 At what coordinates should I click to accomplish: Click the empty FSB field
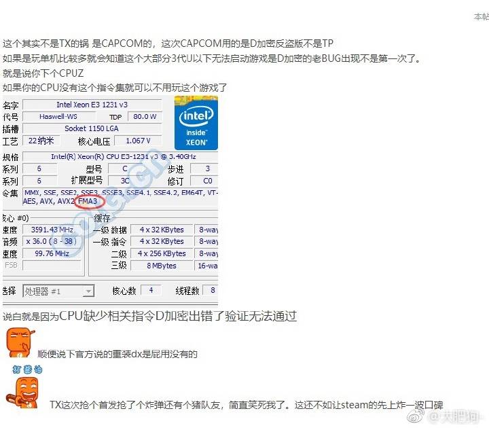point(52,265)
